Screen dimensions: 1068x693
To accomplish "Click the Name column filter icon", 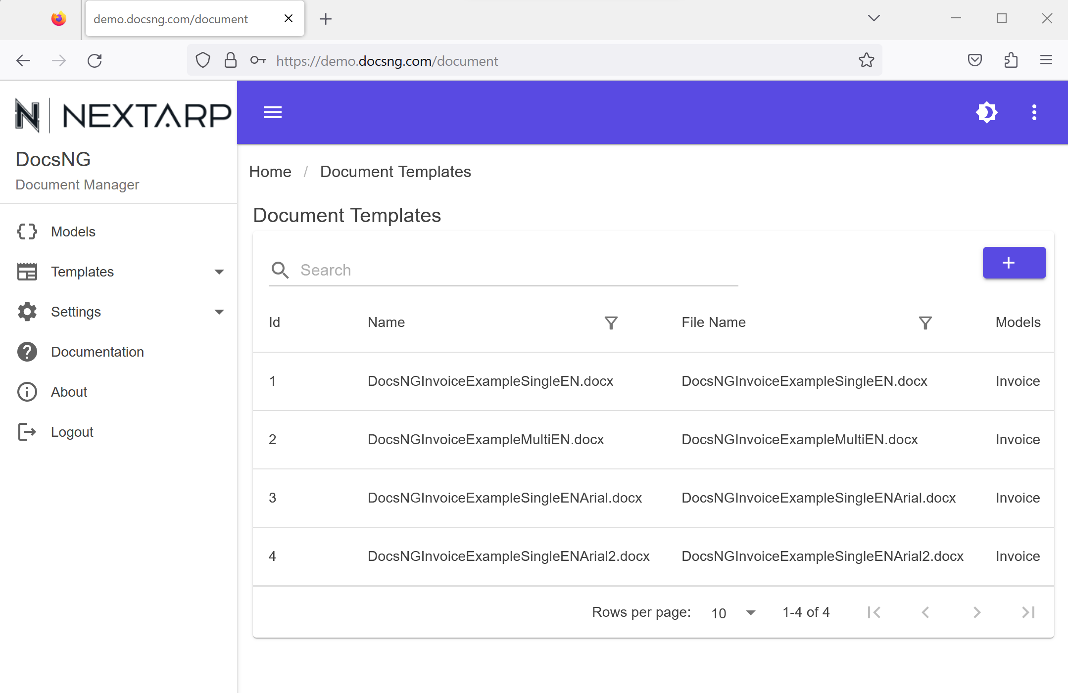I will tap(611, 323).
